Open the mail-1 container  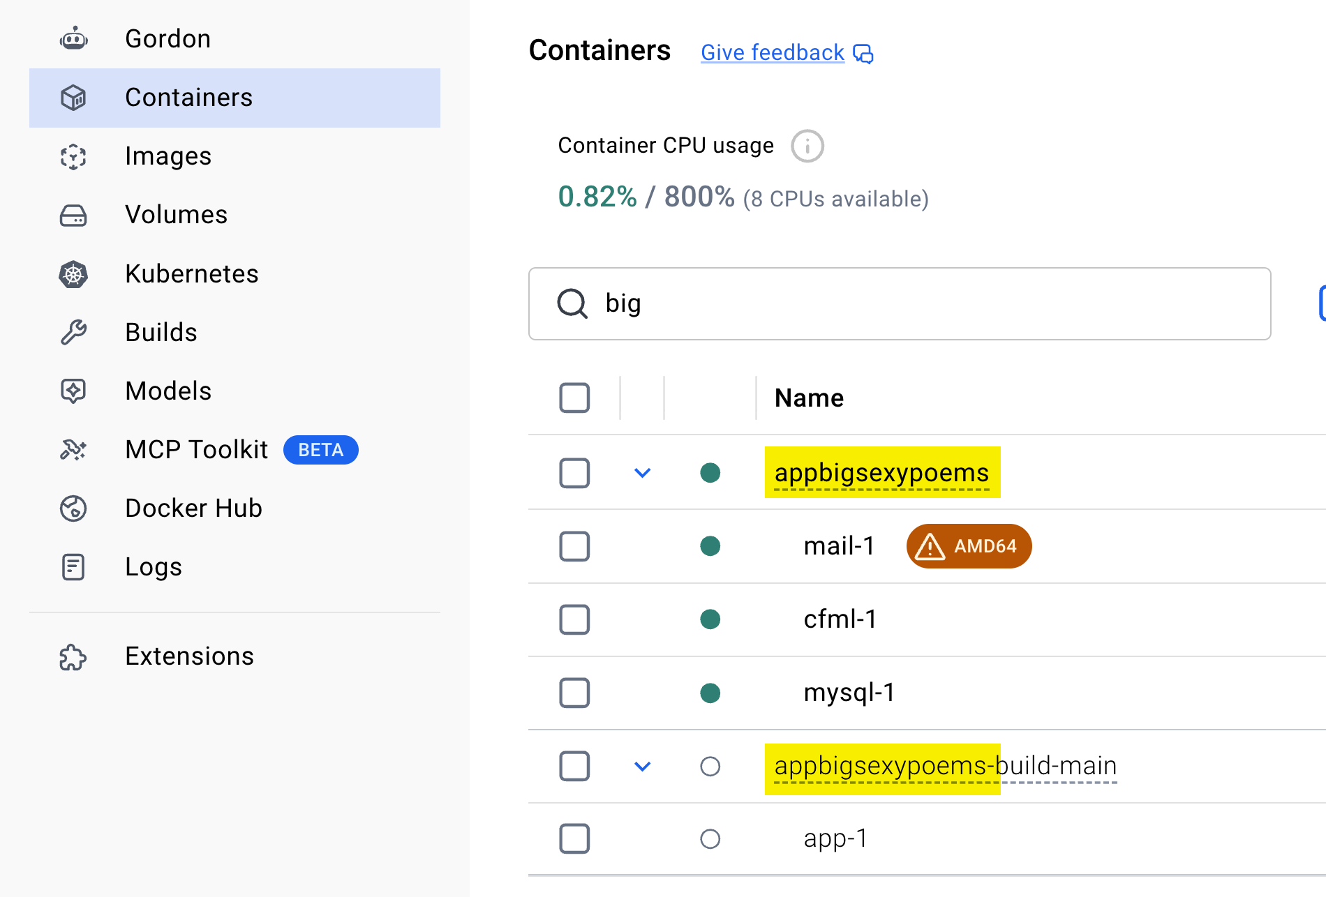(839, 546)
